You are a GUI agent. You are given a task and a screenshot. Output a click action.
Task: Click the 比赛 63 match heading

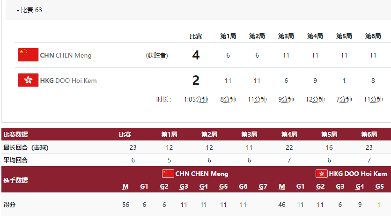(30, 10)
